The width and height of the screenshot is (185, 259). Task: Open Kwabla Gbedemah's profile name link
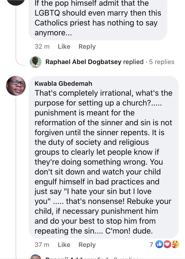(x=63, y=84)
